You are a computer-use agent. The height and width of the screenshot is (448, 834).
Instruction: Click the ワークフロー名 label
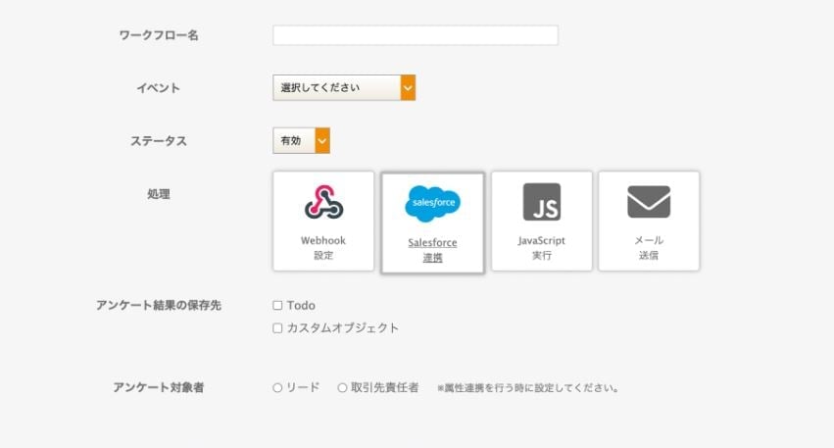pos(159,35)
